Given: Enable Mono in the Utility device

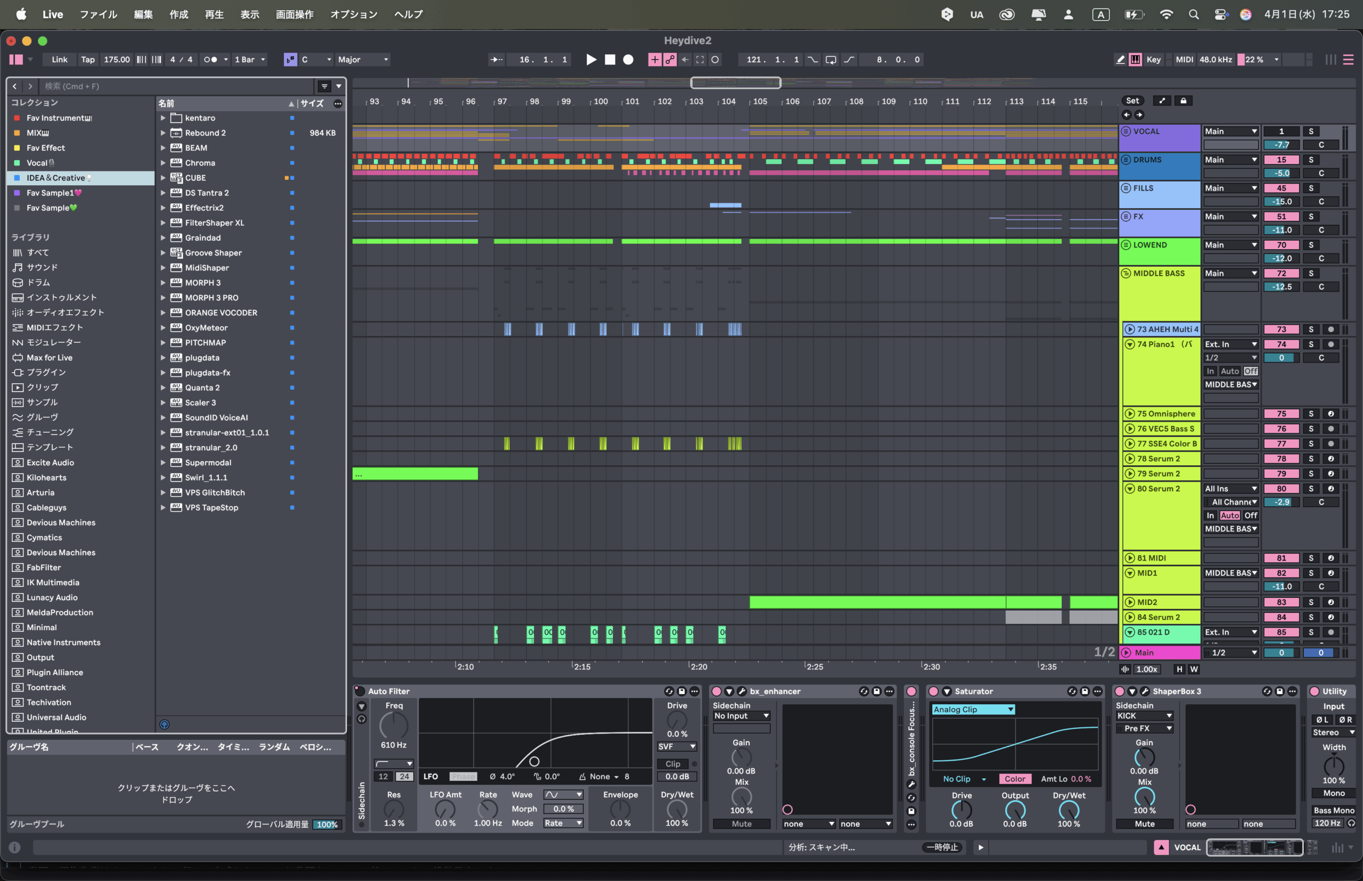Looking at the screenshot, I should click(x=1334, y=794).
